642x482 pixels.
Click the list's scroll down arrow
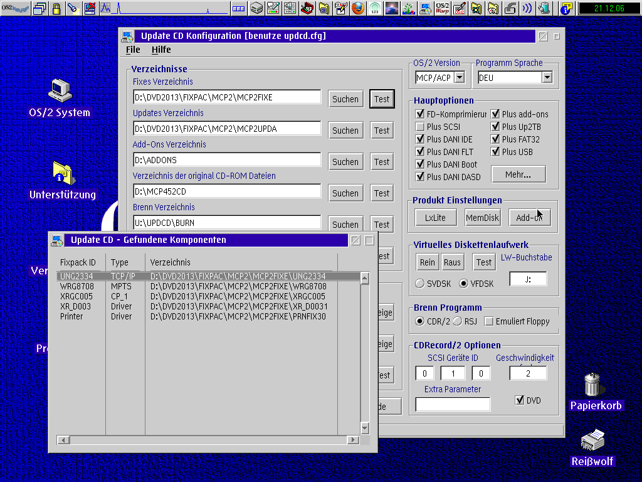point(365,428)
